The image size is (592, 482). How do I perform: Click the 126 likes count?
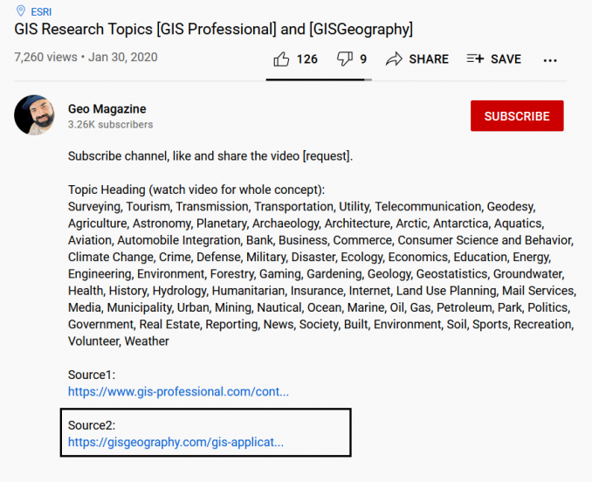click(x=307, y=59)
